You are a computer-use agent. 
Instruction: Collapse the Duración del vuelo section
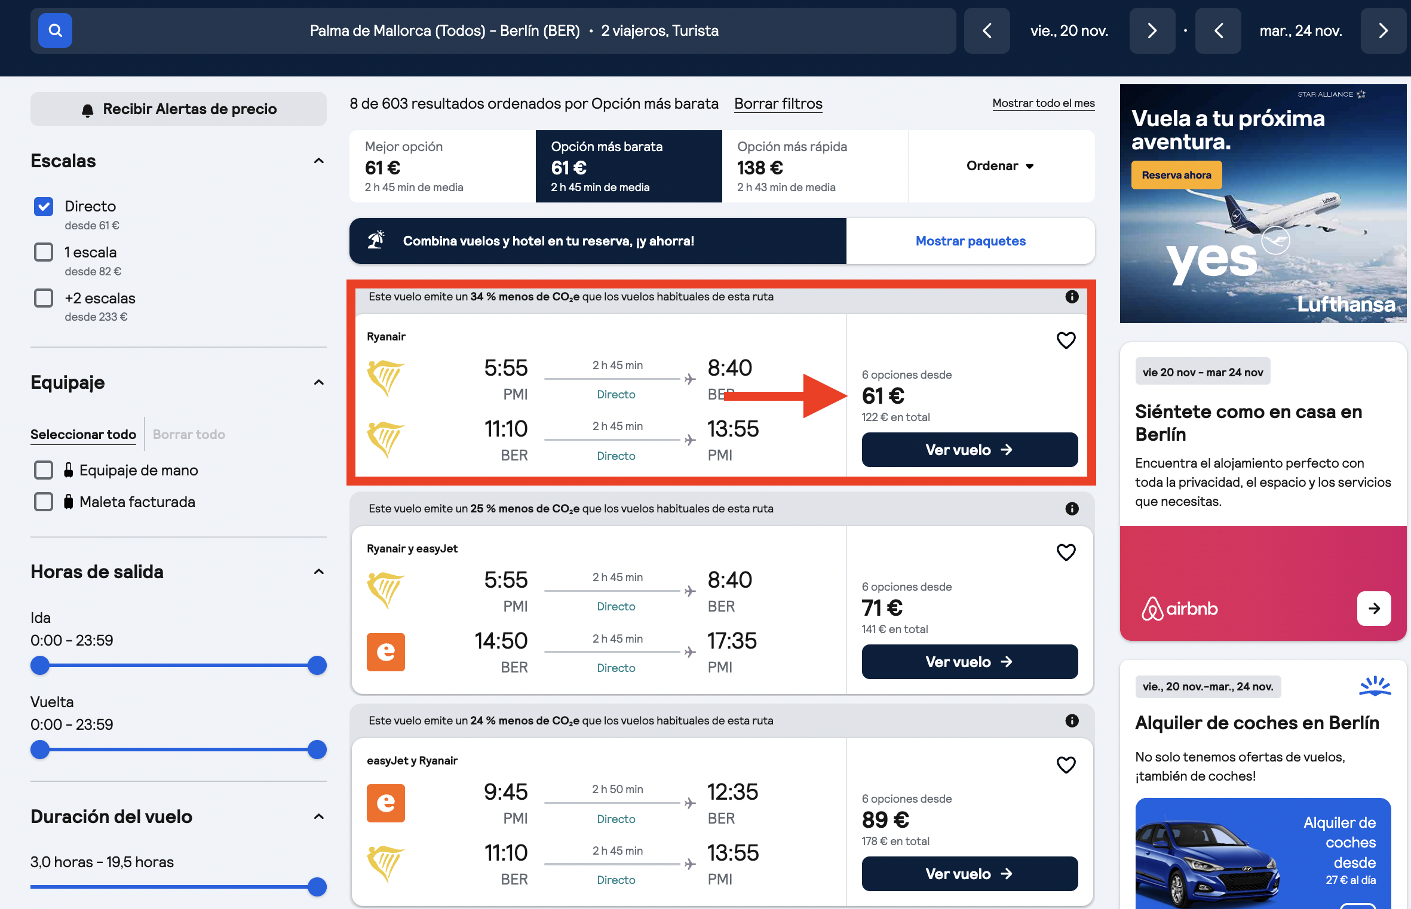point(319,816)
